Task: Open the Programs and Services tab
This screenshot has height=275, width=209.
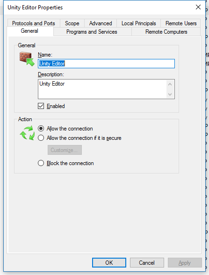Action: (x=92, y=32)
